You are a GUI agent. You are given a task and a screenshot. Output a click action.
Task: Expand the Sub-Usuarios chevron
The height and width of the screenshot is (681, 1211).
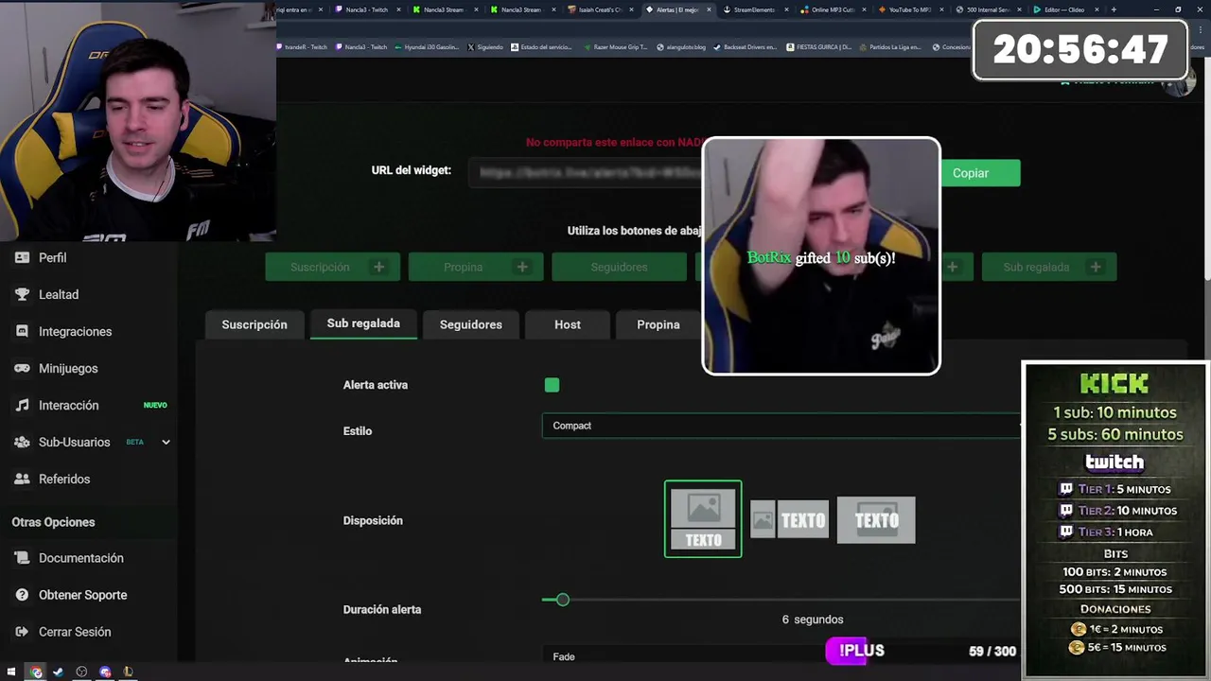point(166,442)
